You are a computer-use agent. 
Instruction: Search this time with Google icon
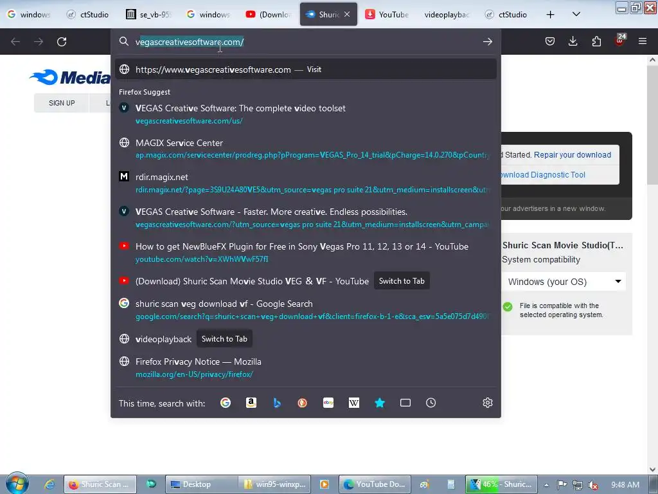point(226,403)
